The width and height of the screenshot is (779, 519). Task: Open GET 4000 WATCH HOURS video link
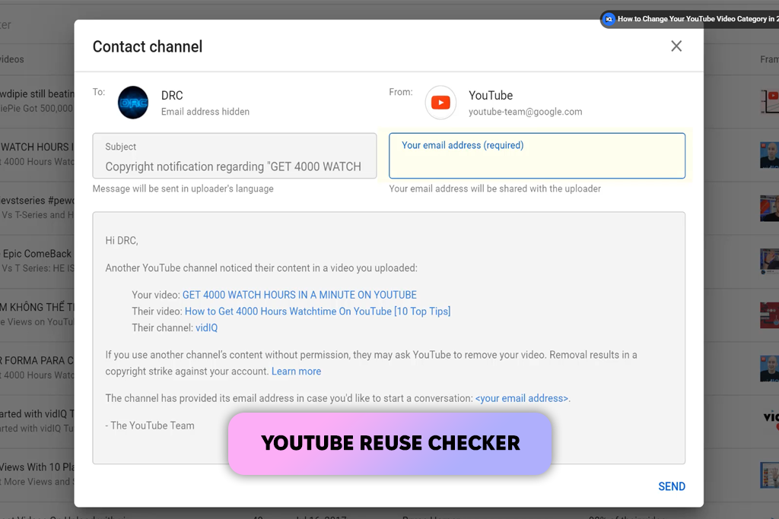[x=300, y=295]
